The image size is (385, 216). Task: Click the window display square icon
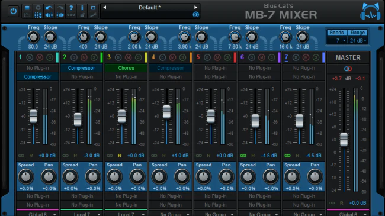[93, 8]
